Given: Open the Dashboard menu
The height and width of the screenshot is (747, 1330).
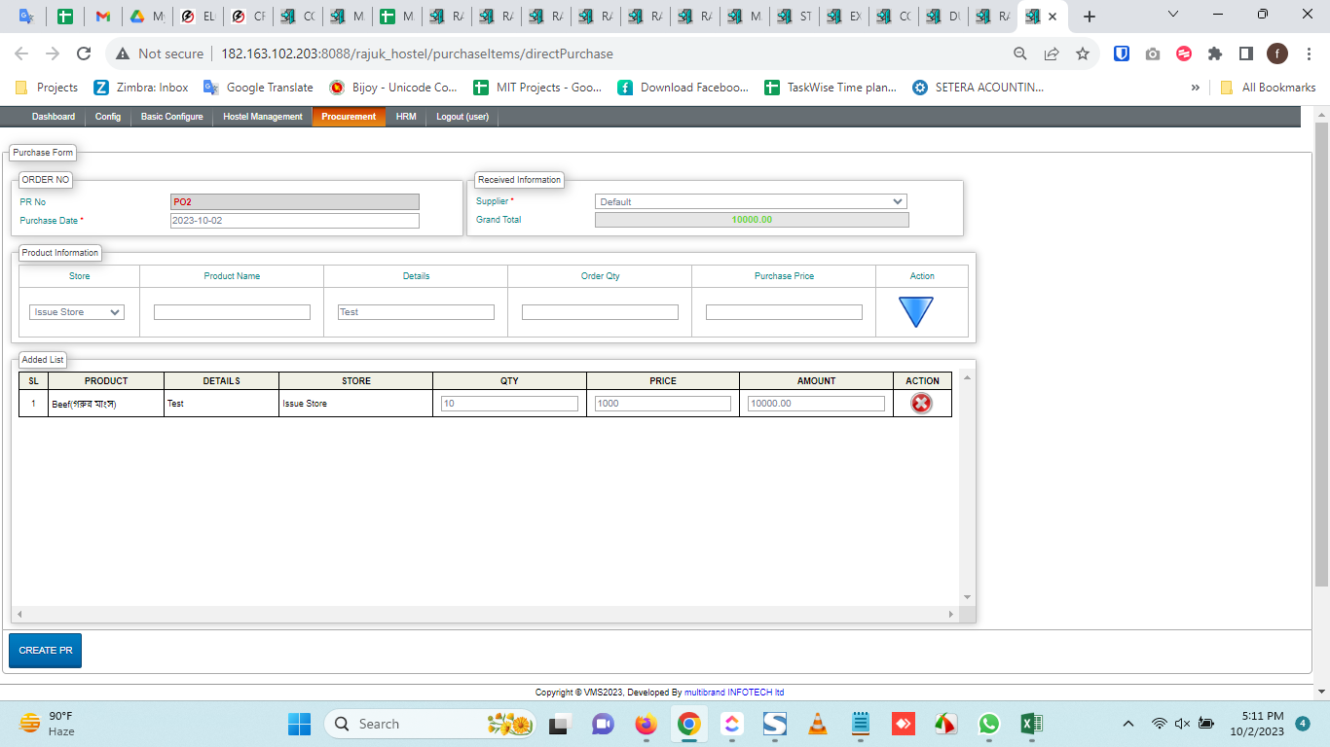Looking at the screenshot, I should pyautogui.click(x=54, y=117).
